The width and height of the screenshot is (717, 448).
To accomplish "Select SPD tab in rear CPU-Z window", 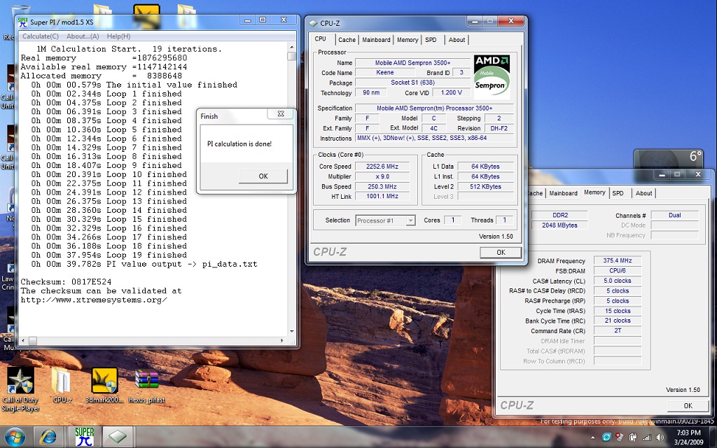I will click(x=618, y=193).
